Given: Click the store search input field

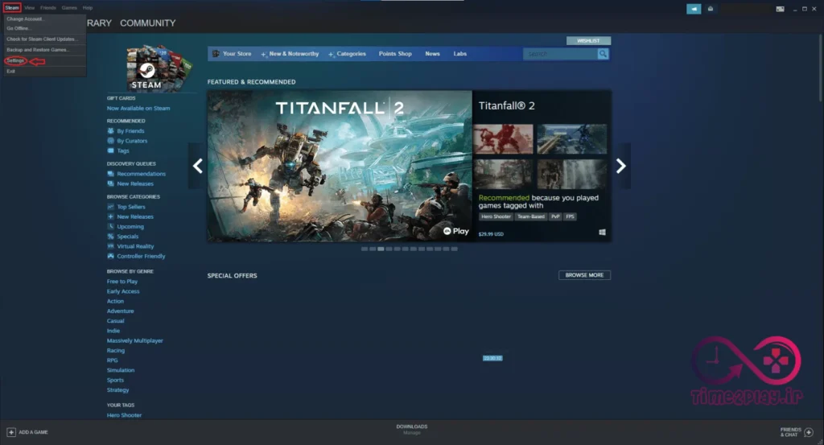Looking at the screenshot, I should [560, 54].
